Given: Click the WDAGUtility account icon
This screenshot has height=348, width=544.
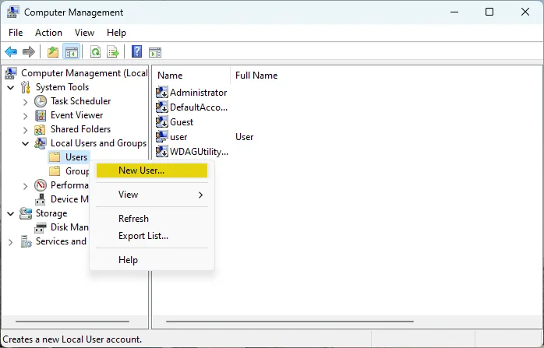Looking at the screenshot, I should 162,152.
